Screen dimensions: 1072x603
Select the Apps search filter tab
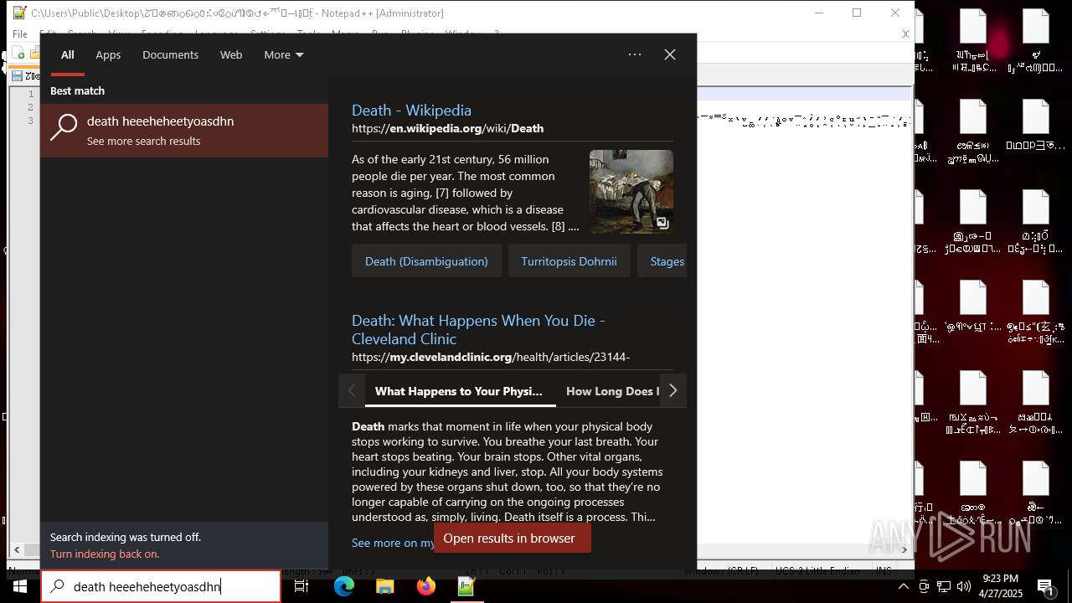108,54
